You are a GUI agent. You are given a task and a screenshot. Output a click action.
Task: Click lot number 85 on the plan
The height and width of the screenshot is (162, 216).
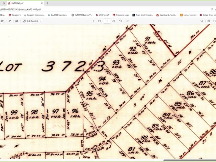[x=178, y=104]
